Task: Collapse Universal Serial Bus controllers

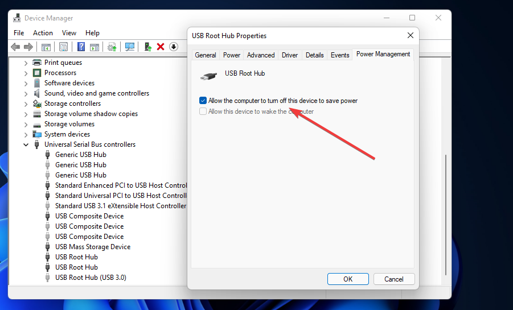Action: 26,145
